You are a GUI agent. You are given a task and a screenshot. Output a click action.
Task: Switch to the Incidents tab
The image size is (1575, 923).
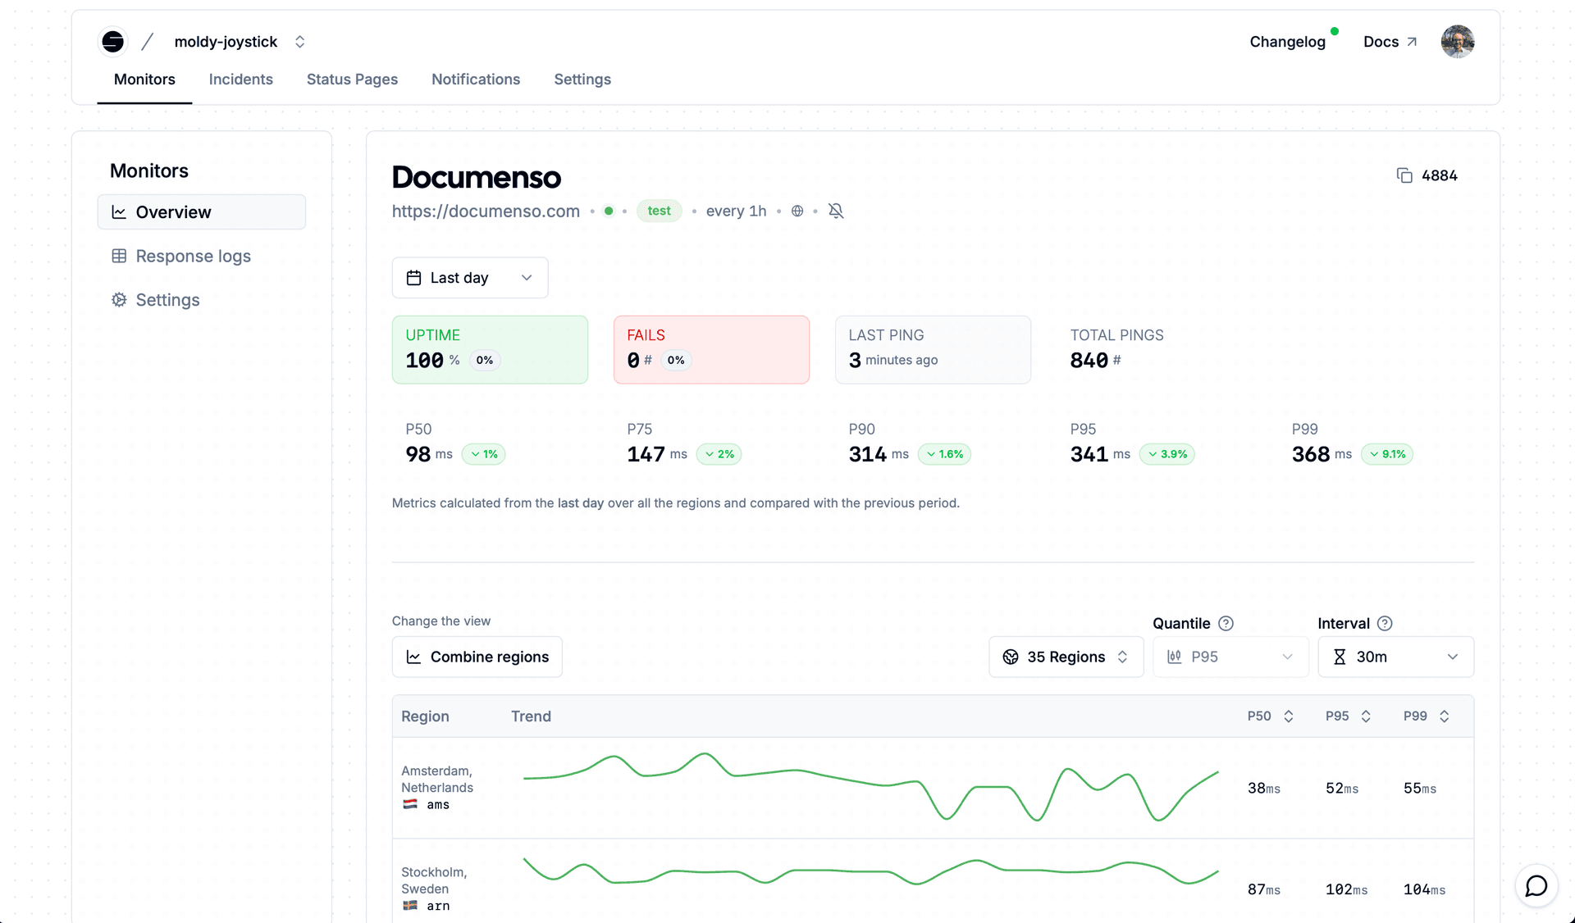[240, 80]
